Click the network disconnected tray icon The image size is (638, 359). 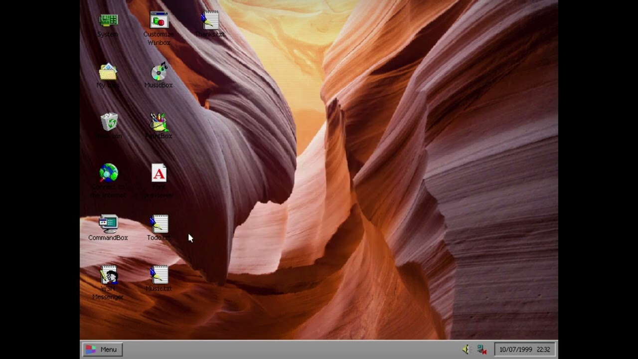tap(481, 350)
